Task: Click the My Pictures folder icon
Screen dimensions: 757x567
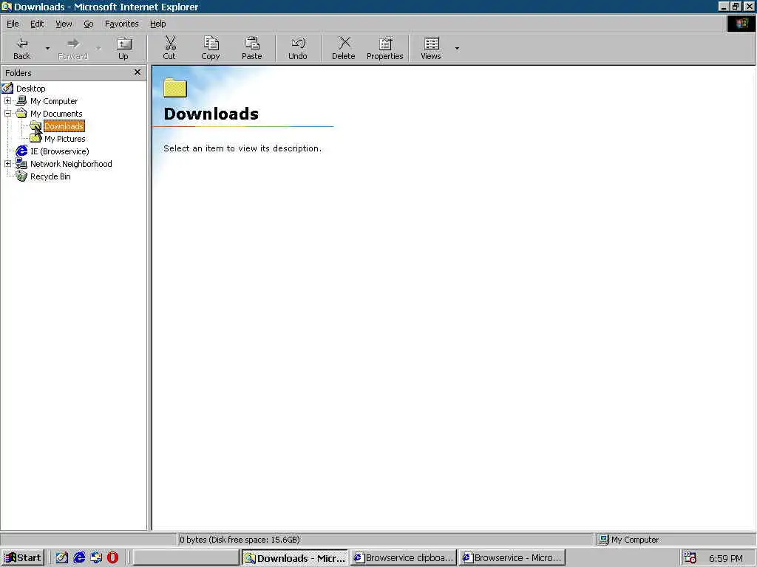Action: (x=35, y=138)
